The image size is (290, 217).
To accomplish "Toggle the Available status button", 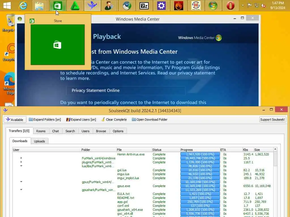I will point(15,120).
